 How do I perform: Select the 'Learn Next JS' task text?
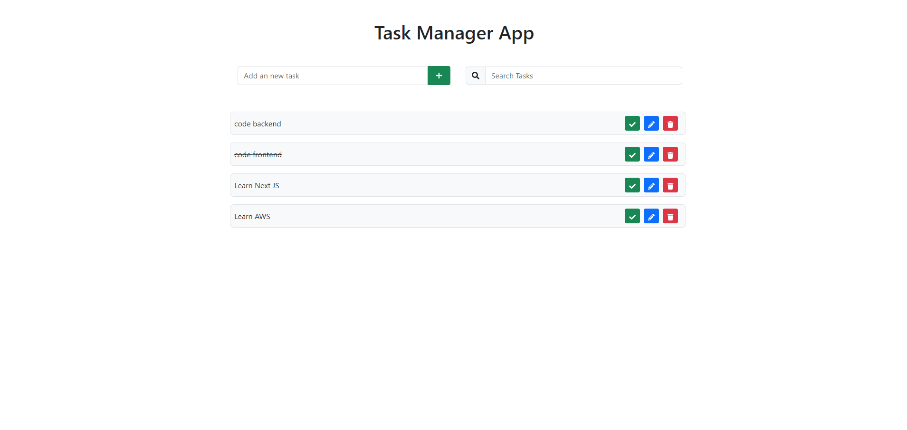coord(257,185)
